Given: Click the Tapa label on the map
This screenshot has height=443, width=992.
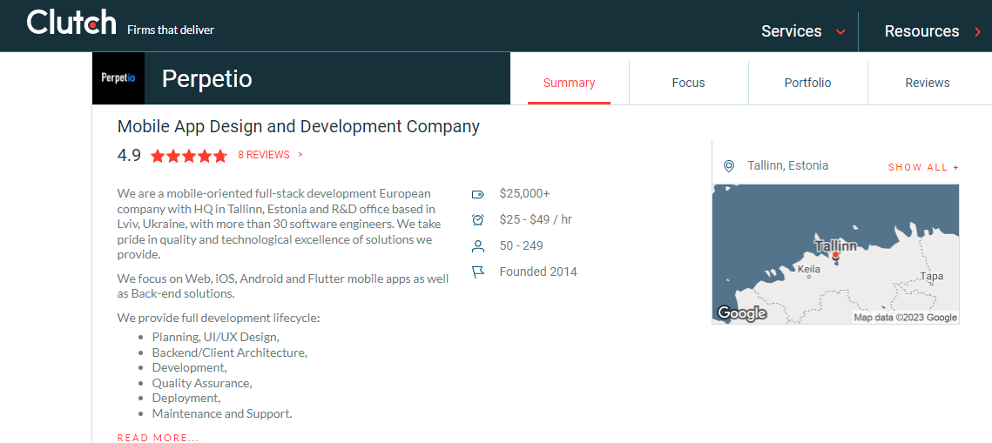Looking at the screenshot, I should coord(932,276).
